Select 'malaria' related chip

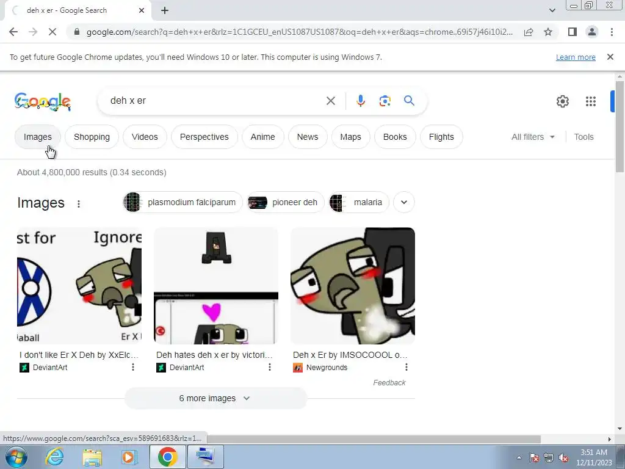pyautogui.click(x=358, y=202)
